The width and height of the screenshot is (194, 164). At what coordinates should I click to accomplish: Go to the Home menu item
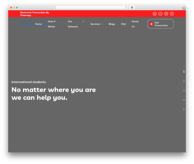(x=38, y=24)
